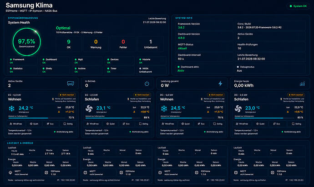314x187 pixels.
Task: Click the 97,5% Gesamtzustand gauge
Action: coord(27,42)
